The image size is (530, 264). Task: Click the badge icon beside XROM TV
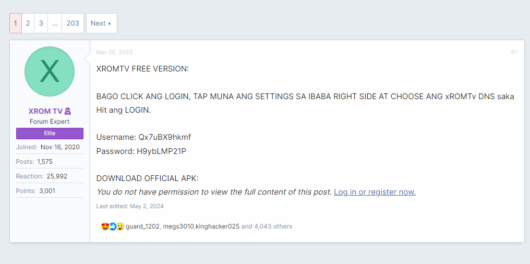point(68,111)
